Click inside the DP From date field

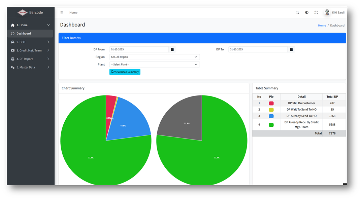tap(139, 49)
